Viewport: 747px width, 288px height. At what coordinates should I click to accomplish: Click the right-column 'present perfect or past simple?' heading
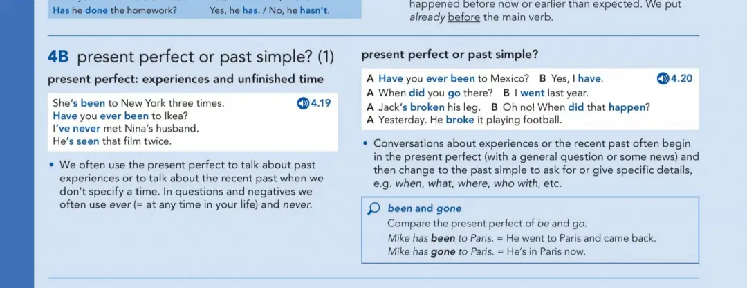pyautogui.click(x=450, y=55)
